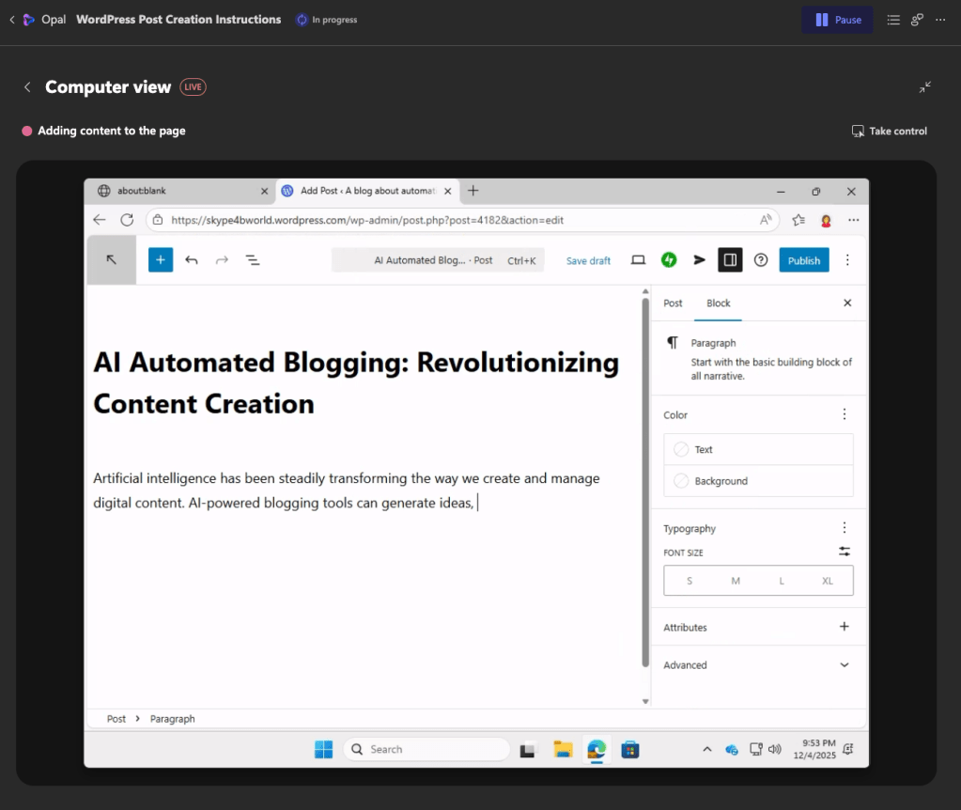This screenshot has height=810, width=961.
Task: Open the Help question mark icon
Action: tap(761, 260)
